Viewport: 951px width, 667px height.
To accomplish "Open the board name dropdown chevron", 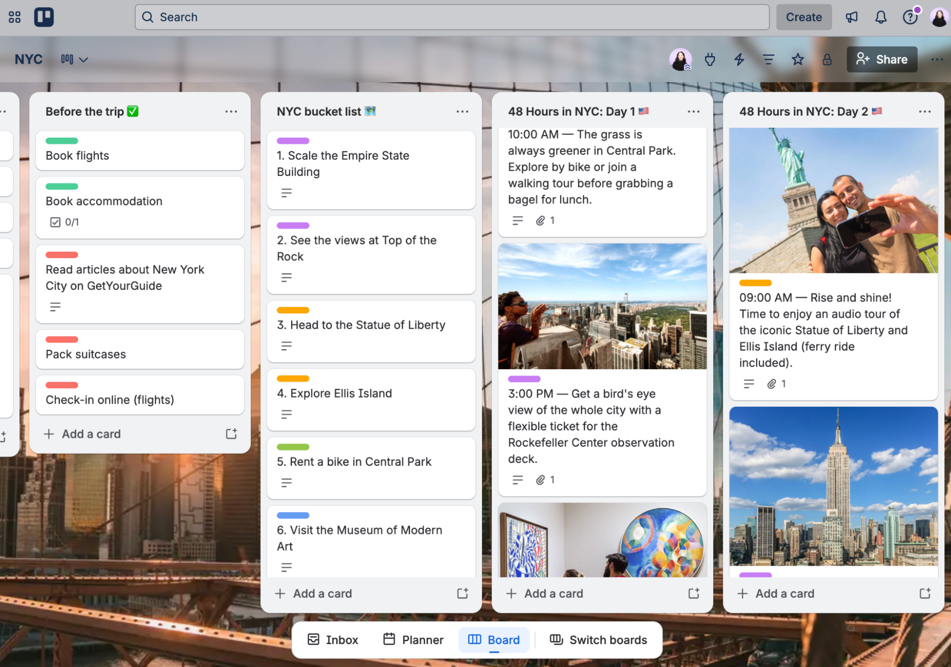I will pyautogui.click(x=84, y=59).
